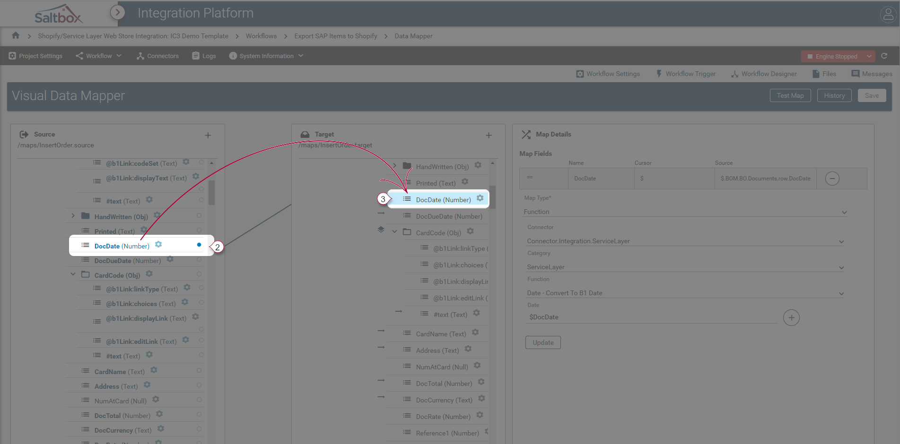The width and height of the screenshot is (900, 444).
Task: Switch to Workflow Designer tab
Action: 764,74
